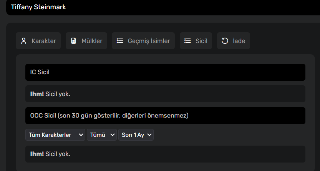Click the circular arrow İade icon
The image size is (320, 171).
pos(225,41)
